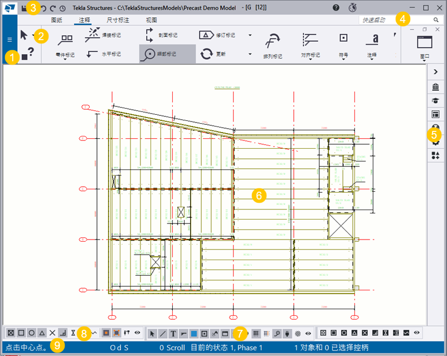Screen dimensions: 447x356
Task: Toggle the orange corner-bracket snap switch
Action: 116,333
